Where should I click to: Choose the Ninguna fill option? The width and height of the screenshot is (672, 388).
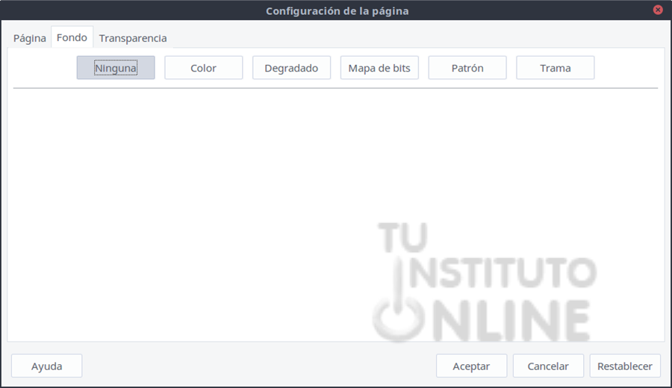click(x=116, y=68)
